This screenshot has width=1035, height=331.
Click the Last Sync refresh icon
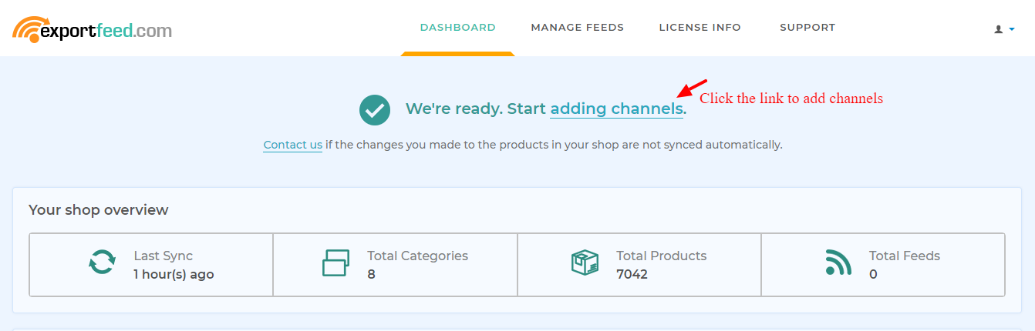tap(102, 262)
